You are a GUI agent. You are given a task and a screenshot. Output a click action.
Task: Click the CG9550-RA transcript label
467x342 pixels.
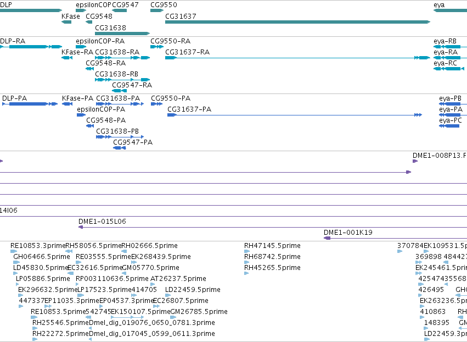pyautogui.click(x=170, y=41)
